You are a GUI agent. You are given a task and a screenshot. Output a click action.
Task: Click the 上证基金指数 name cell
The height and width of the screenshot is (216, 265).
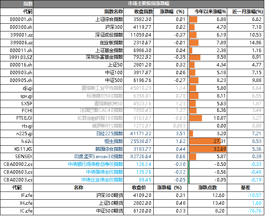coord(79,51)
